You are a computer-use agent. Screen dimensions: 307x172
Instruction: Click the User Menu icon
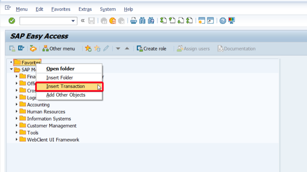pos(12,48)
